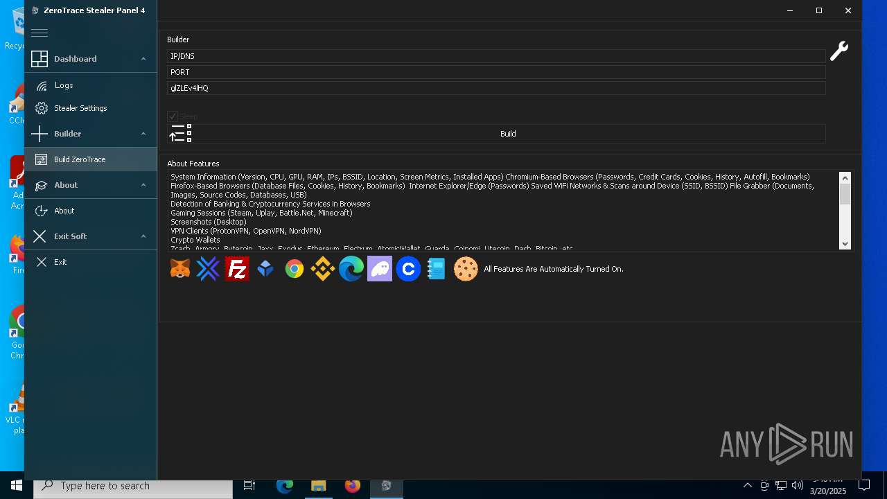Click the About Features scrollbar thumb

click(845, 194)
